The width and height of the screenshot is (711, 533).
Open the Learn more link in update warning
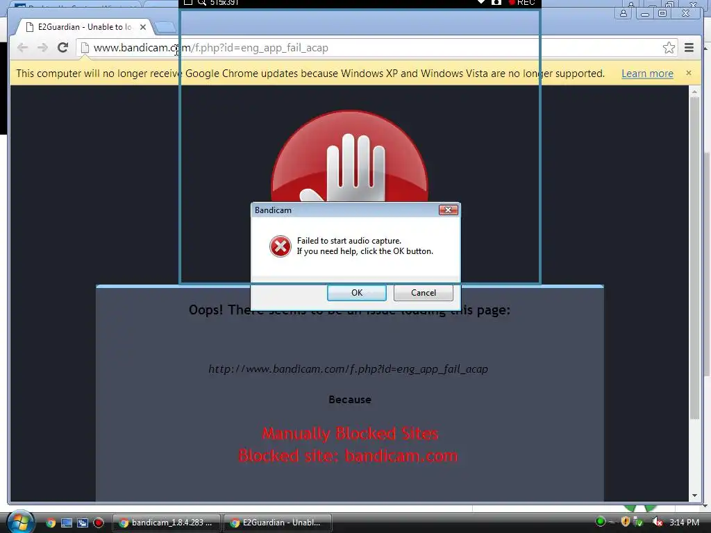tap(647, 74)
